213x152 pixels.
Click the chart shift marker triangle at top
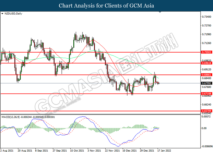click(x=160, y=12)
